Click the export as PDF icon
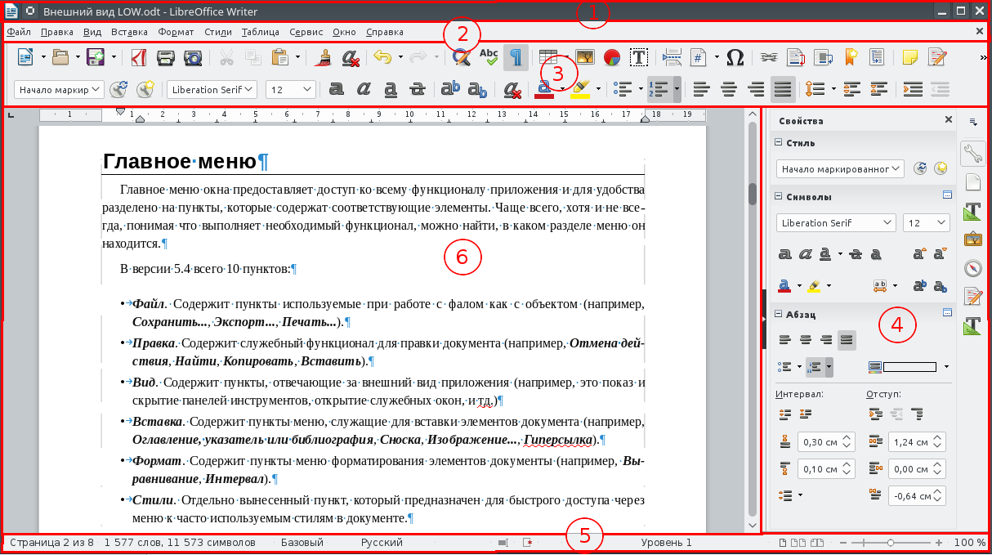 click(x=137, y=57)
